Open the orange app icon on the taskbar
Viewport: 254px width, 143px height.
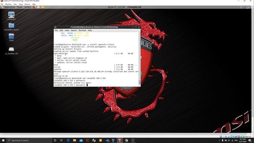[87, 140]
